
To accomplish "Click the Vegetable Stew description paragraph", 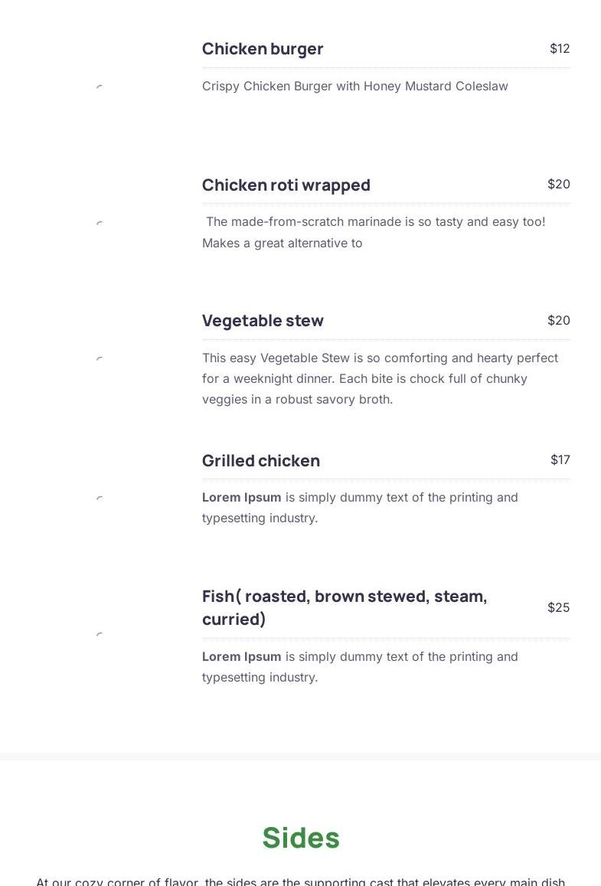I will point(381,378).
